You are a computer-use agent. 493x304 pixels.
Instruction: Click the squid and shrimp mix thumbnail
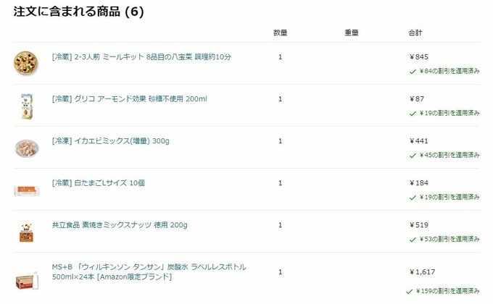(25, 147)
